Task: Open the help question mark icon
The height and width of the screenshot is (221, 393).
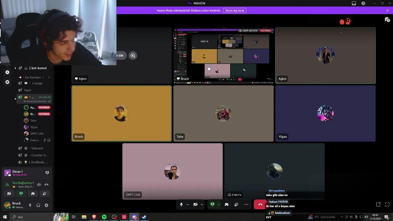Action: click(363, 3)
